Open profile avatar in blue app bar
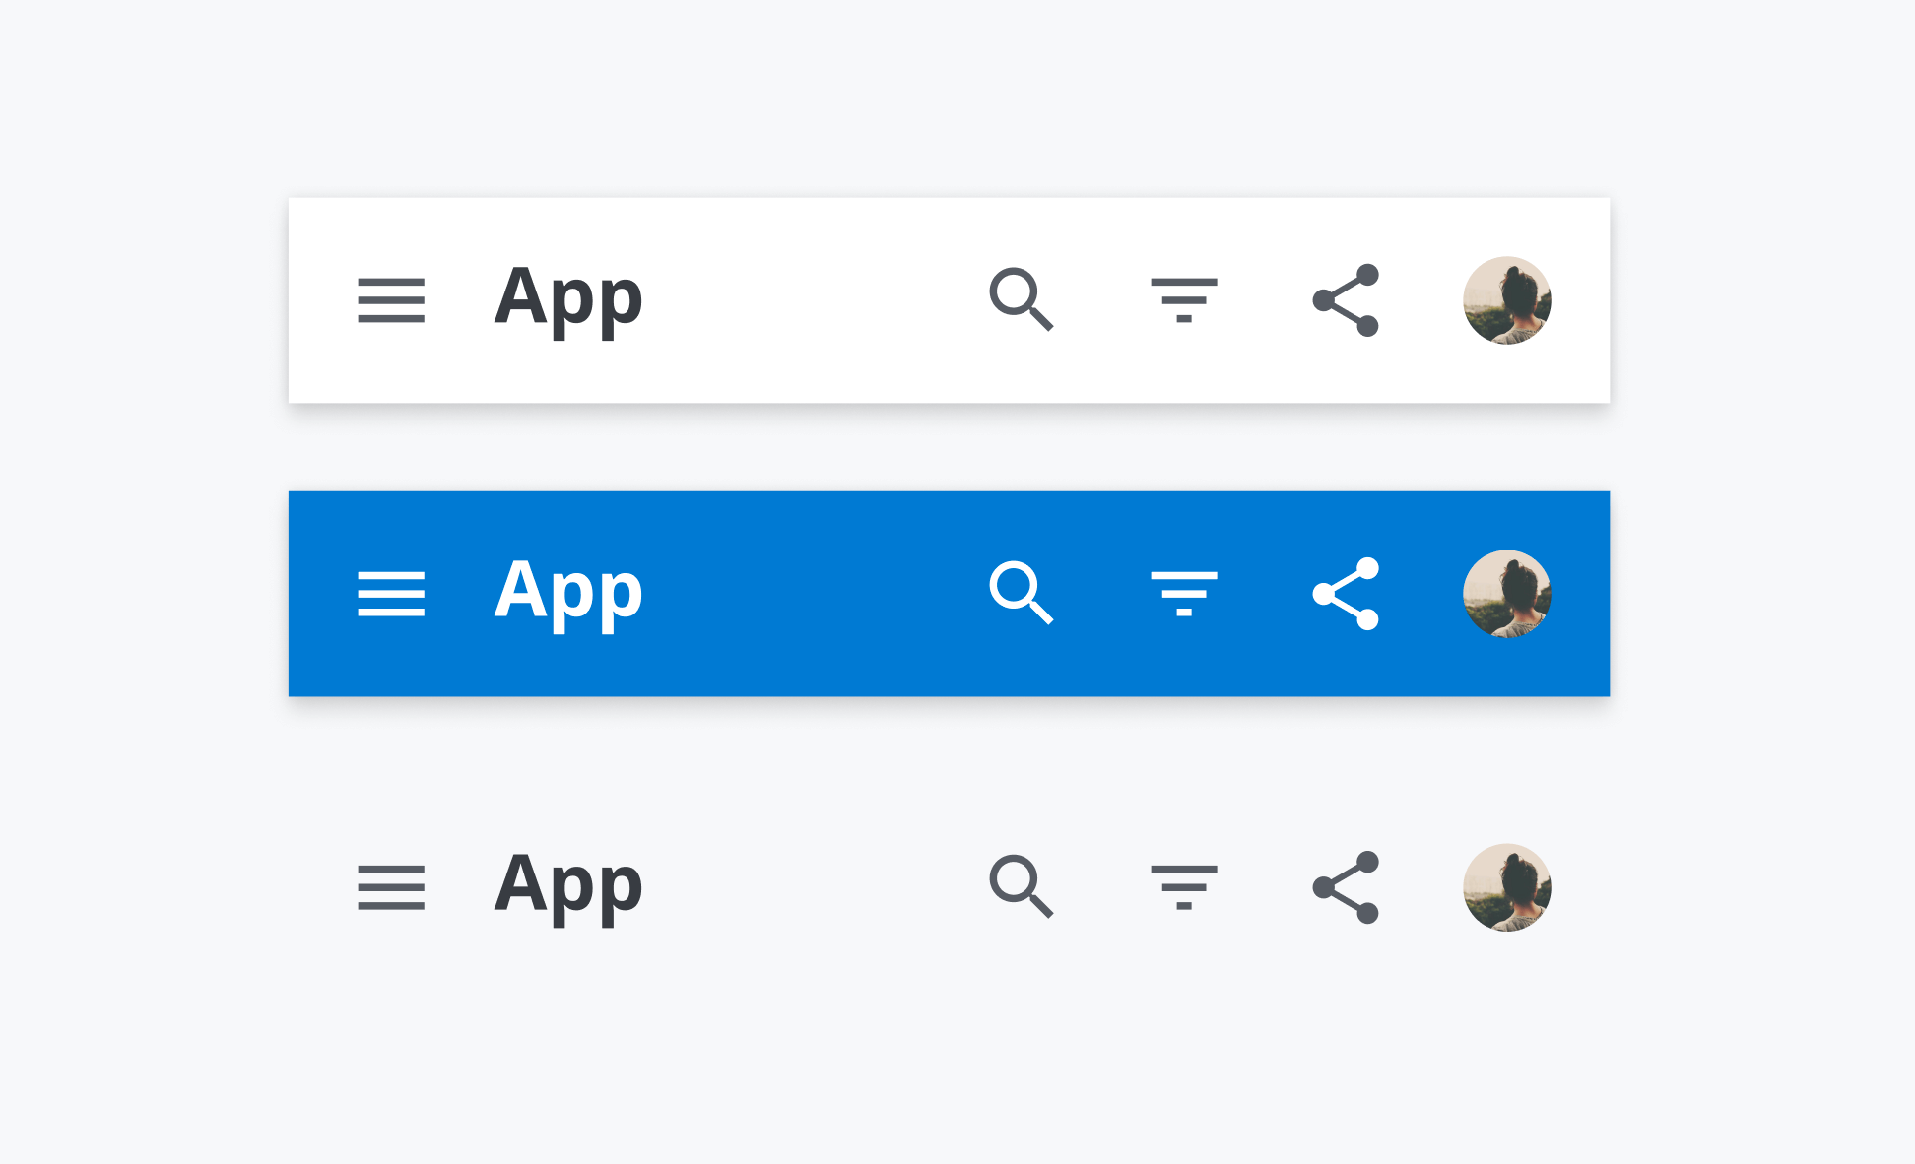 [x=1507, y=594]
